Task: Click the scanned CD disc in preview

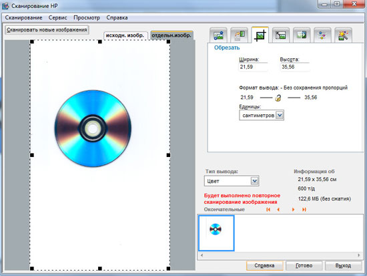Action: pos(93,128)
